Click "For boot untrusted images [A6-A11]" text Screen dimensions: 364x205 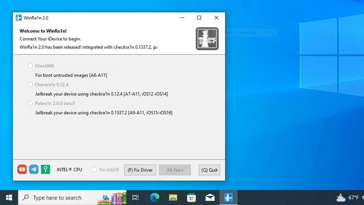(71, 75)
